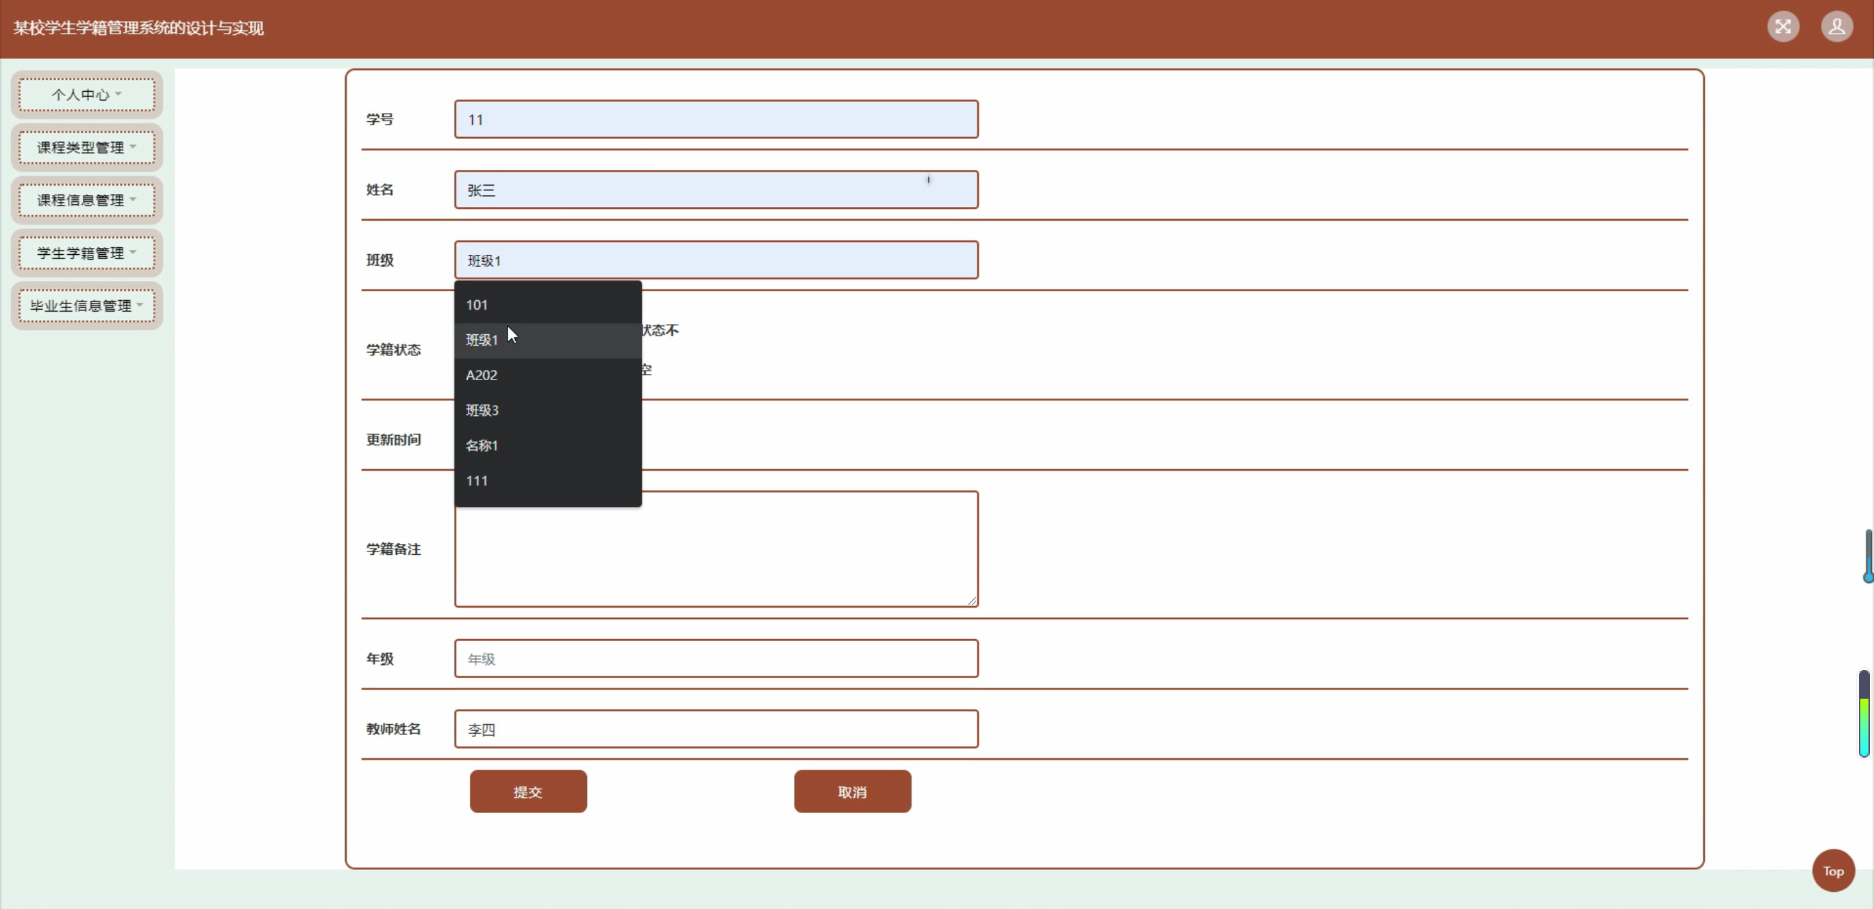Click the colored vertical progress slider
The width and height of the screenshot is (1874, 909).
(x=1864, y=714)
